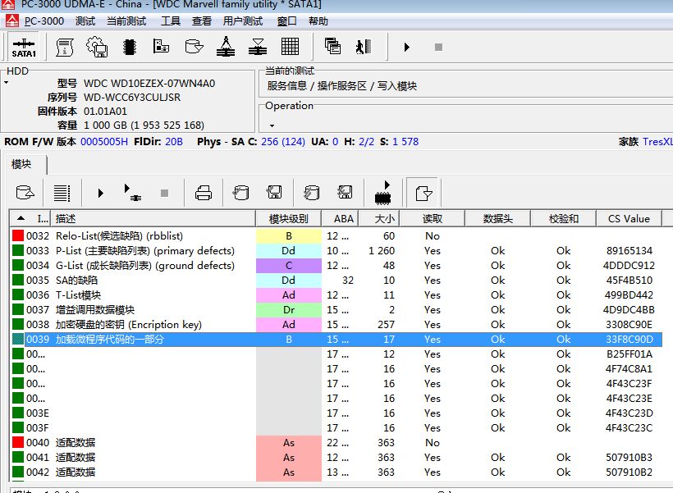
Task: Expand the Operation panel dropdown arrow
Action: [x=272, y=126]
